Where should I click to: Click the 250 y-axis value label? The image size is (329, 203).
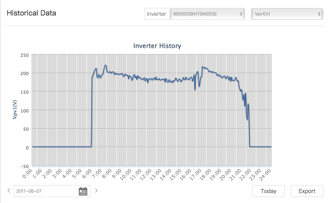[x=24, y=55]
